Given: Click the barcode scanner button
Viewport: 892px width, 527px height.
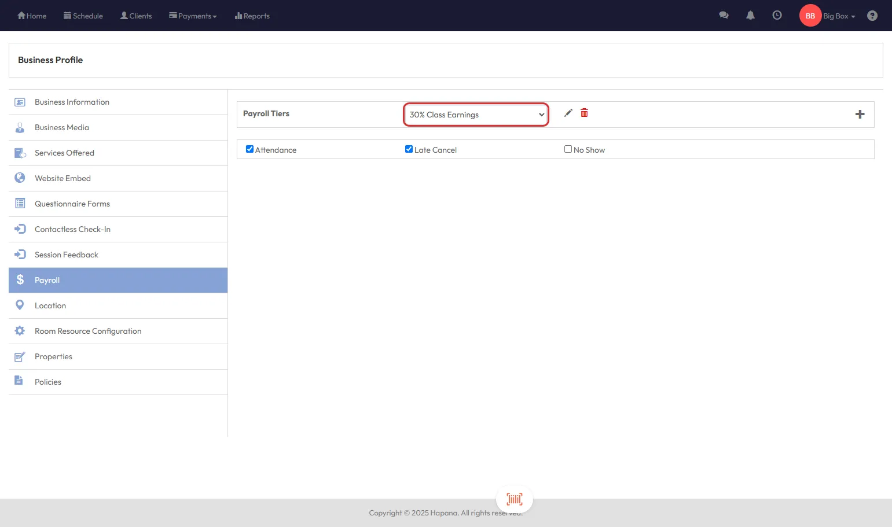Looking at the screenshot, I should [514, 499].
